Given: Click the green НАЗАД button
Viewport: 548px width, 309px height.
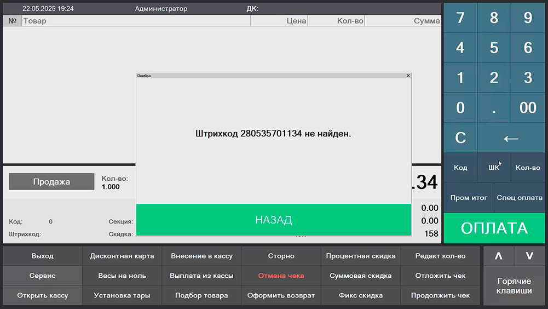Looking at the screenshot, I should pos(273,220).
